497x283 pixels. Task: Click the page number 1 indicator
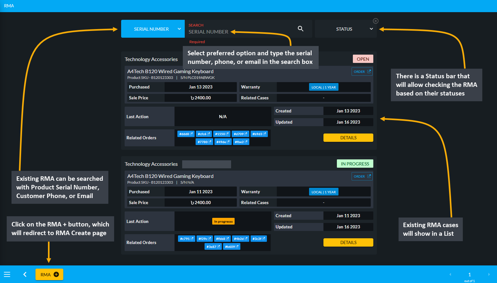click(470, 275)
